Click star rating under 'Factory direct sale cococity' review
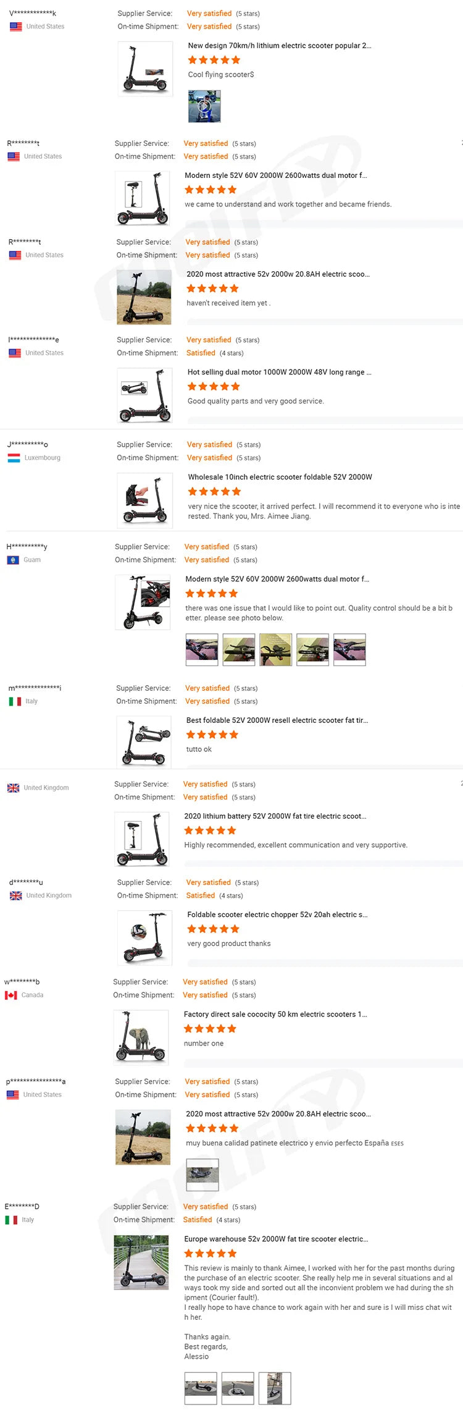Viewport: 463px width, 1410px height. pos(210,1029)
